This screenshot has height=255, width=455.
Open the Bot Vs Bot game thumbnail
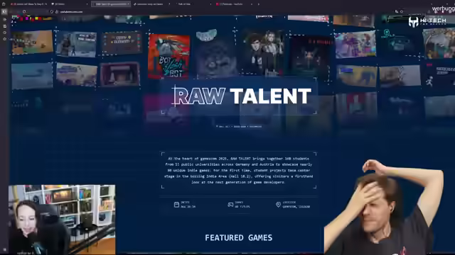pos(169,57)
